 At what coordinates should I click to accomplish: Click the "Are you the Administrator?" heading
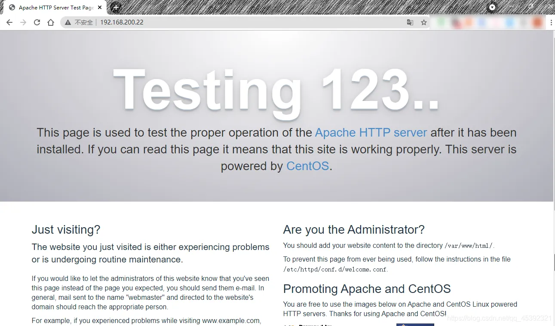[x=354, y=230]
